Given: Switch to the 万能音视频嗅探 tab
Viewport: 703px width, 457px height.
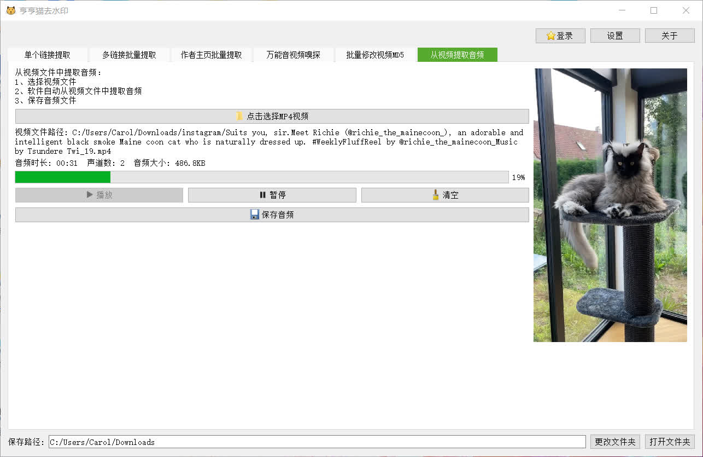Looking at the screenshot, I should [294, 55].
